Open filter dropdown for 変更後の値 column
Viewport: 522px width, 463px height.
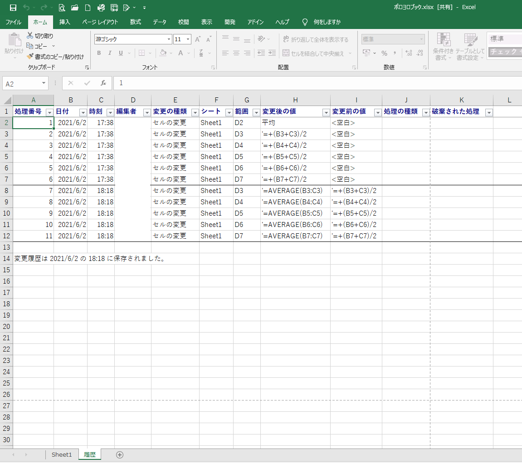(x=326, y=112)
